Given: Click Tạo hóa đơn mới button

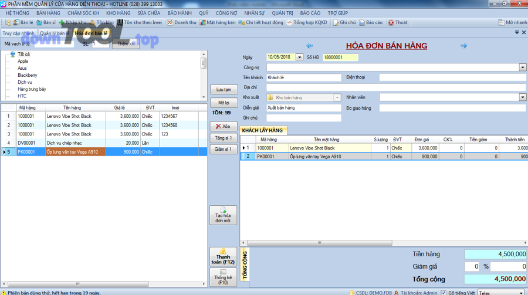Looking at the screenshot, I should 223,215.
